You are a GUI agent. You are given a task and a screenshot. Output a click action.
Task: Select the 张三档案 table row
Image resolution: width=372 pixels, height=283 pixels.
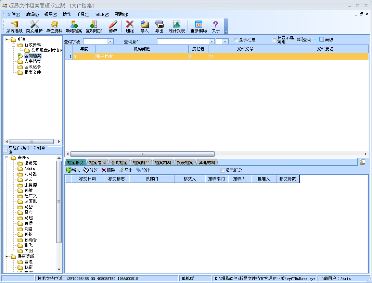[216, 57]
